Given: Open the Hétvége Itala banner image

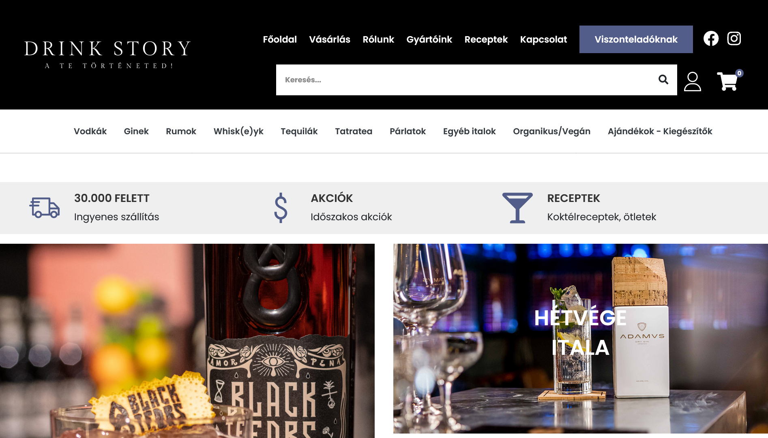Looking at the screenshot, I should [x=580, y=339].
